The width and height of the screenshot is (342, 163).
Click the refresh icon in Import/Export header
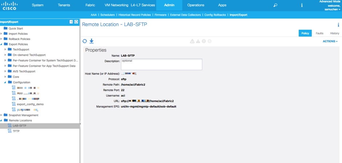point(76,22)
